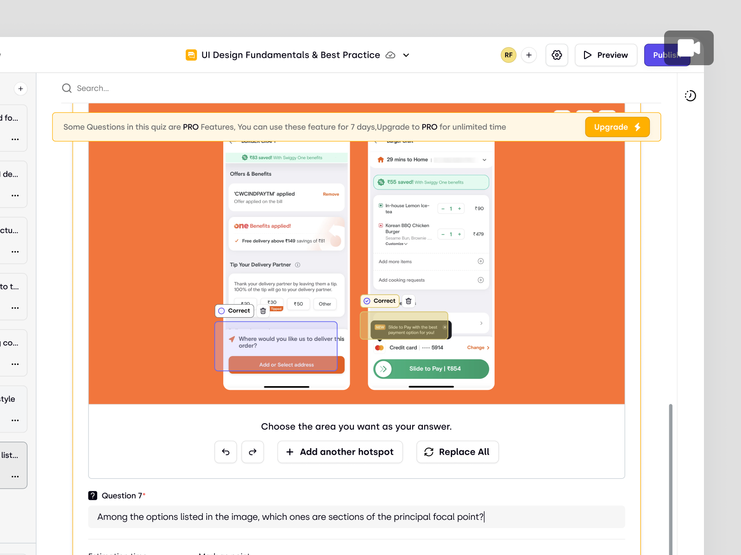The width and height of the screenshot is (741, 555).
Task: Focus the Search field
Action: [x=361, y=88]
